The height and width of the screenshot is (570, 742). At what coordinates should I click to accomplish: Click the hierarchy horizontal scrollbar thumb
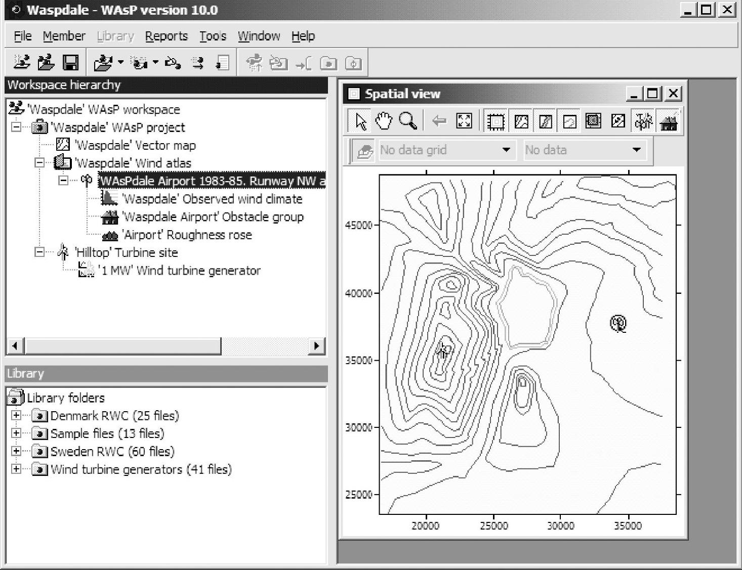pyautogui.click(x=122, y=346)
